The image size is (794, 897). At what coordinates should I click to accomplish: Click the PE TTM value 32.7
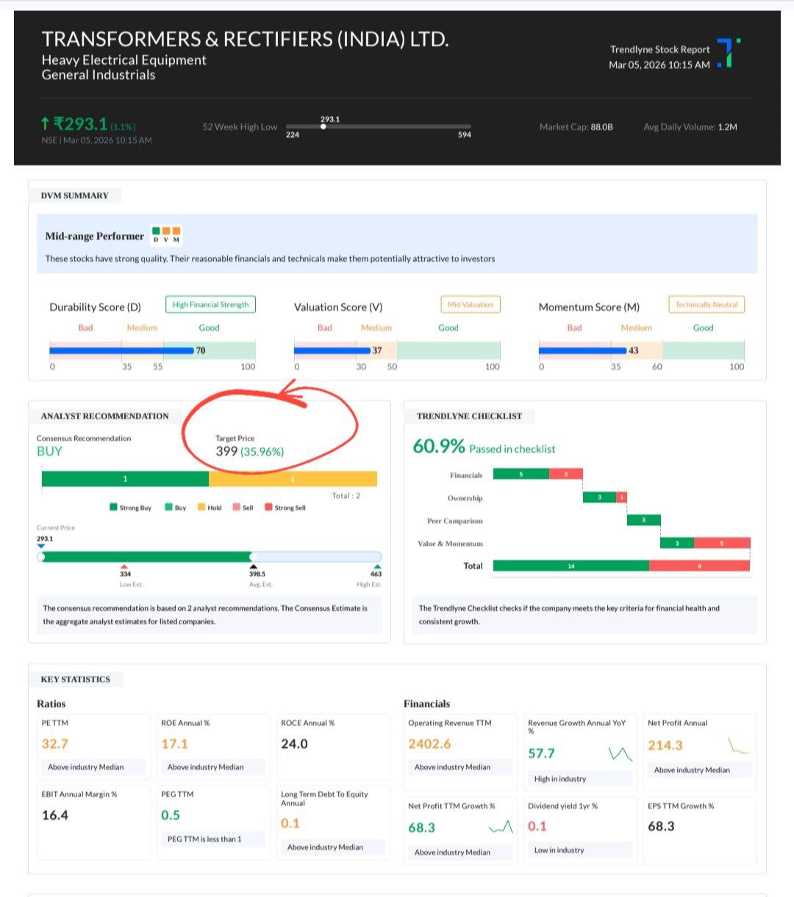[55, 744]
